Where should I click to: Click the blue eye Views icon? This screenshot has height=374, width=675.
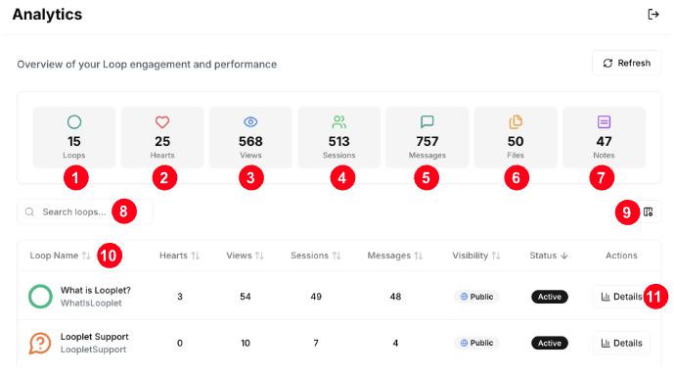click(250, 122)
